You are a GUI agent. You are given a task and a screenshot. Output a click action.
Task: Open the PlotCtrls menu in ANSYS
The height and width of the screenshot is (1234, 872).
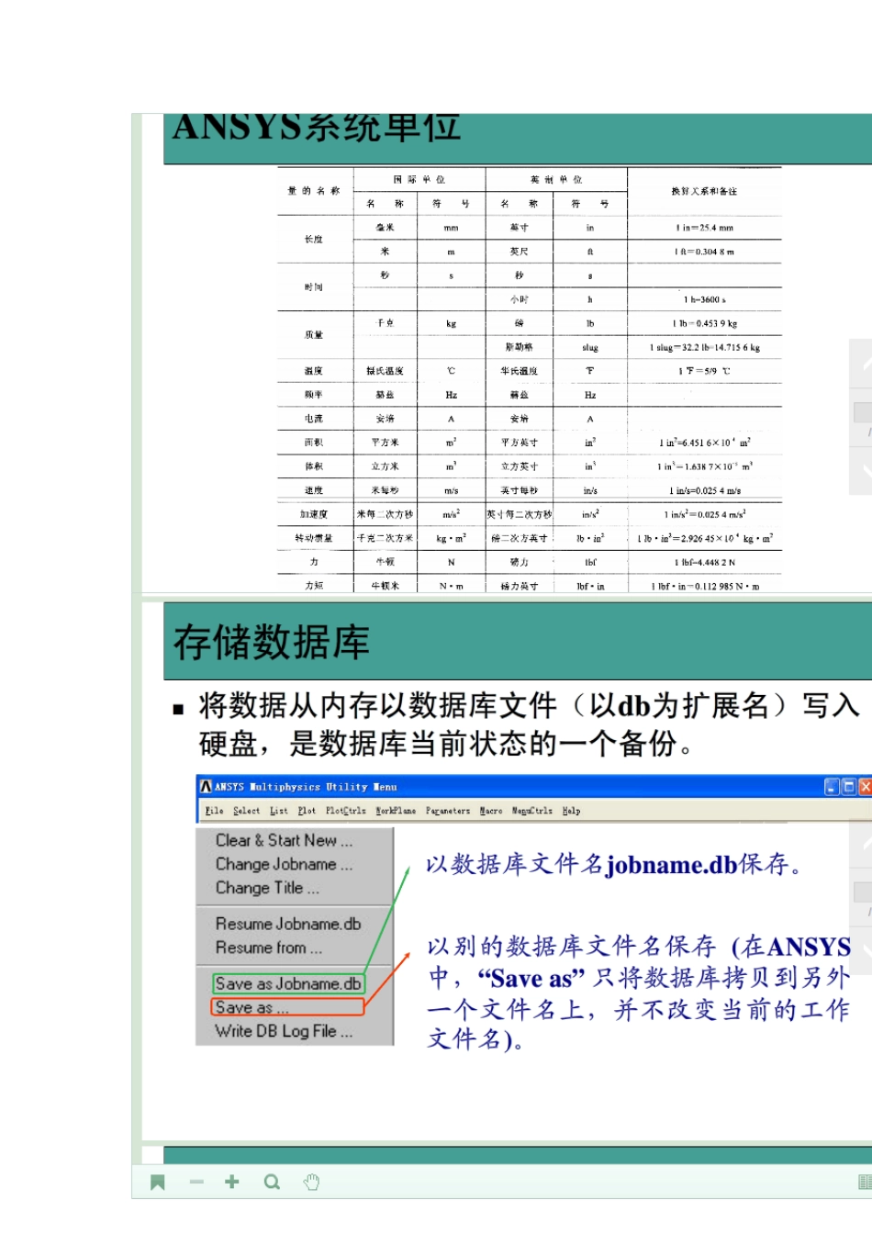point(345,811)
